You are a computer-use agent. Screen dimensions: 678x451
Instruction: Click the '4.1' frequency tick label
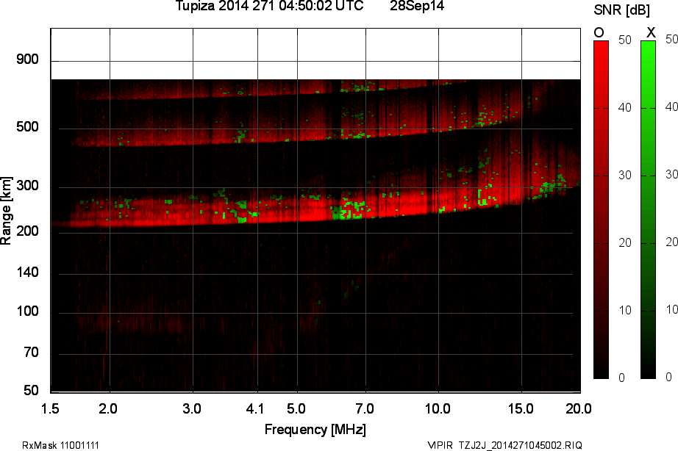(x=254, y=408)
